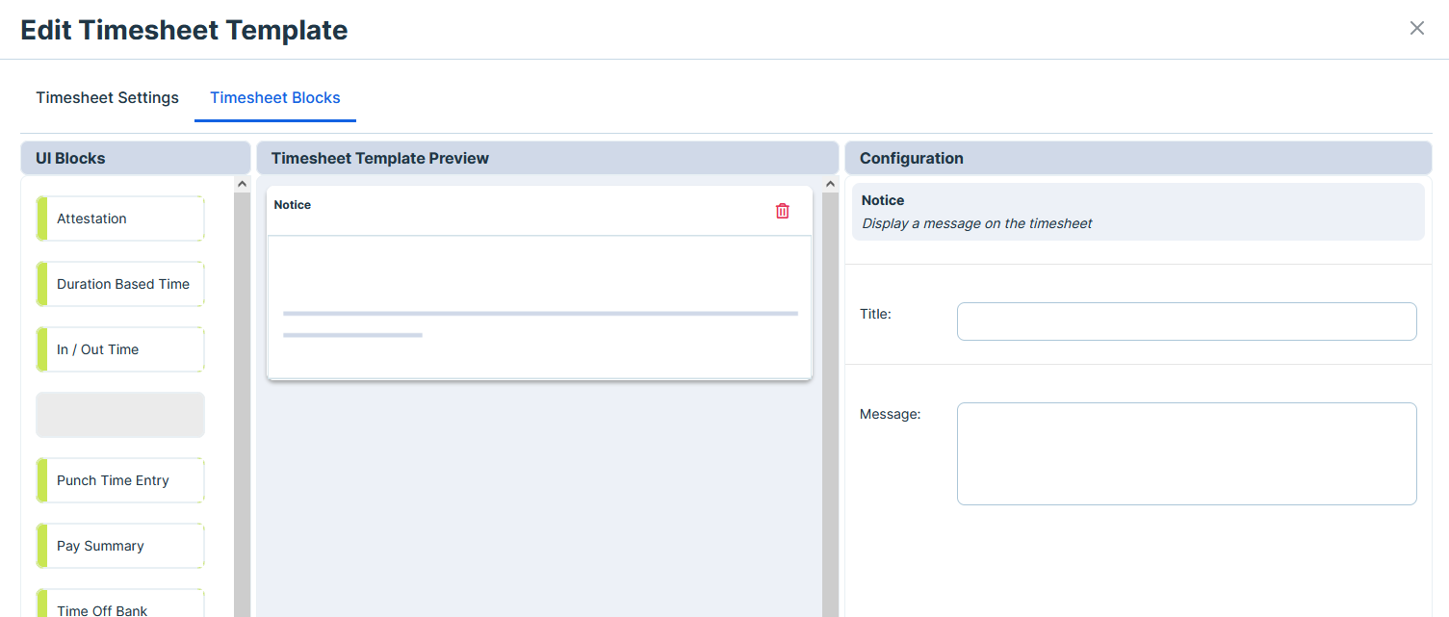Click the empty gray placeholder in UI Blocks
1449x617 pixels.
120,415
